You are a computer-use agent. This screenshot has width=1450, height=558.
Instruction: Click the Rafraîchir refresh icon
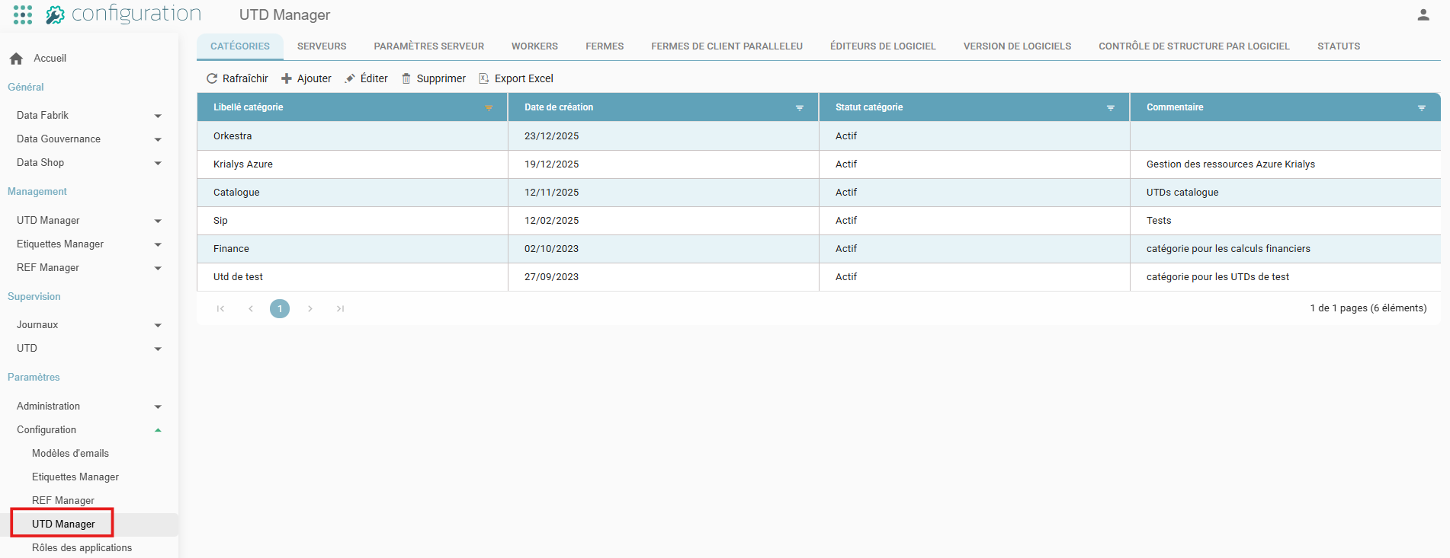coord(212,78)
